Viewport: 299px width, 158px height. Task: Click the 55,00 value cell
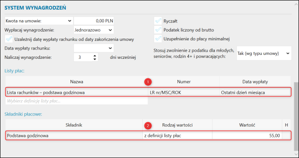click(247, 136)
